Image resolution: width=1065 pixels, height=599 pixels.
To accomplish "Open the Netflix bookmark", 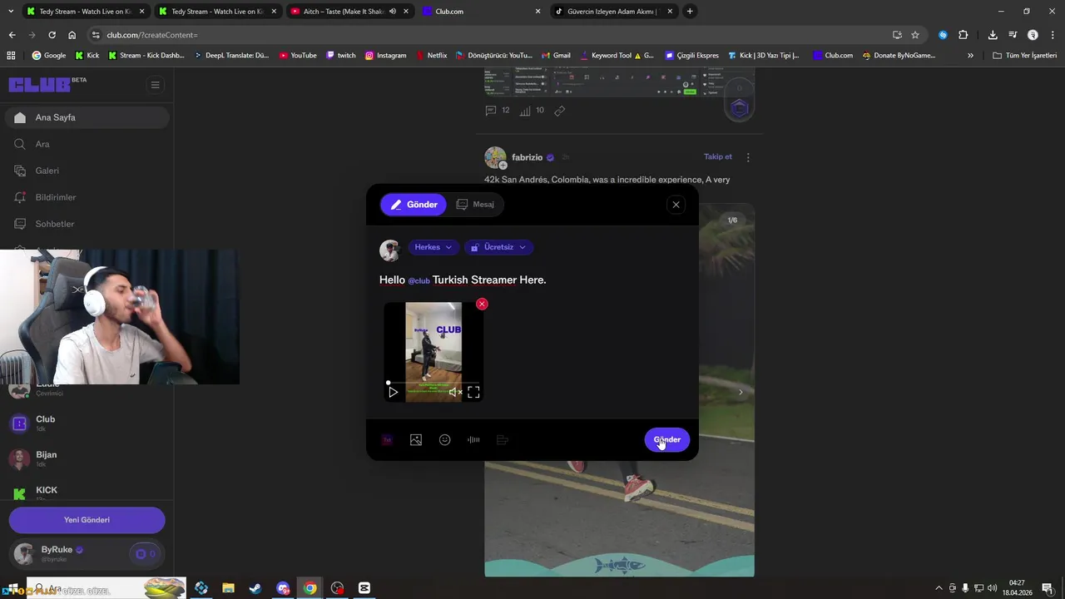I will pyautogui.click(x=431, y=56).
